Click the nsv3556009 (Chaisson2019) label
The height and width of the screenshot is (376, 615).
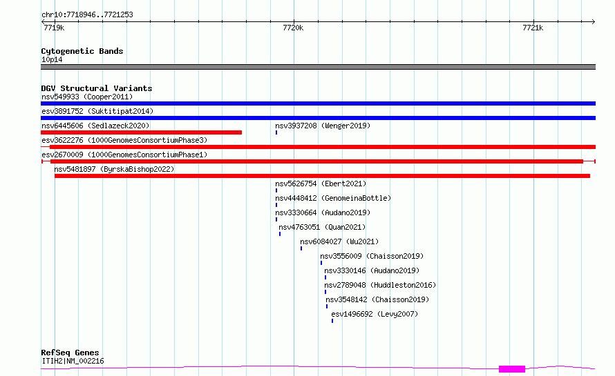point(372,256)
